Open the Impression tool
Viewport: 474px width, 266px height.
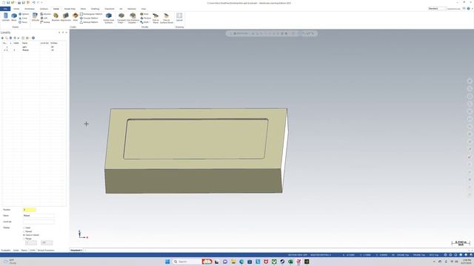[66, 17]
